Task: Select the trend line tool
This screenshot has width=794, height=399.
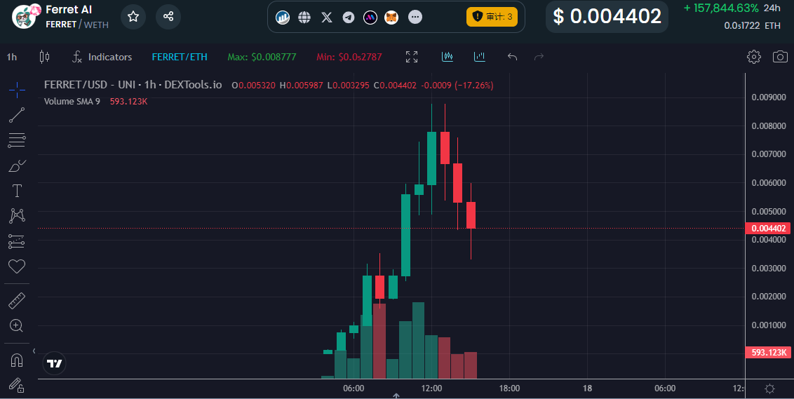Action: coord(17,116)
